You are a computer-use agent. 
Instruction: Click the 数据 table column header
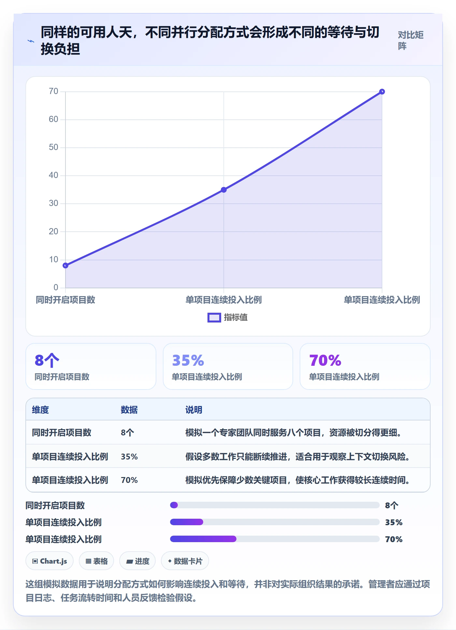tap(129, 410)
